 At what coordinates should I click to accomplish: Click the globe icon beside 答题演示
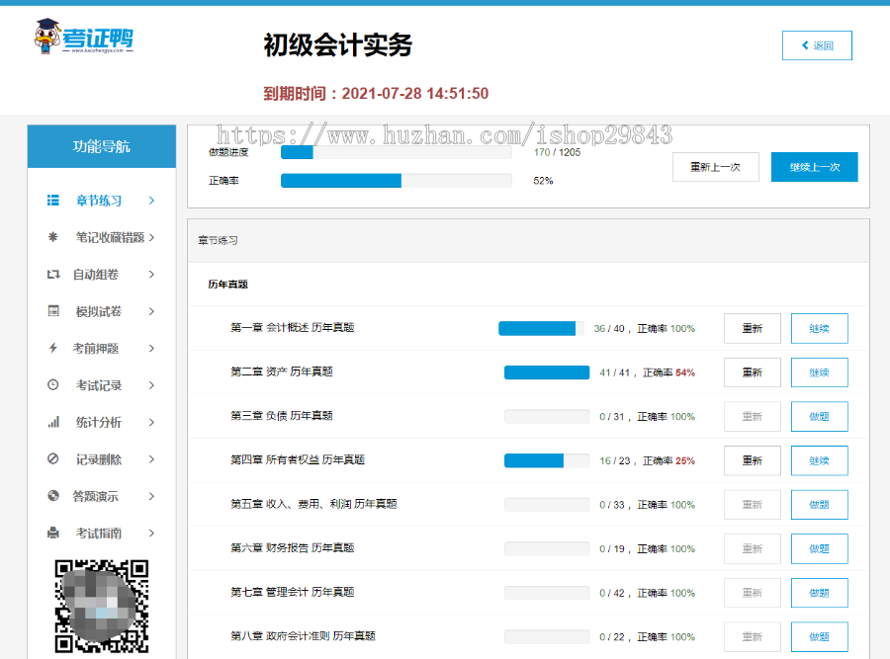pyautogui.click(x=53, y=496)
